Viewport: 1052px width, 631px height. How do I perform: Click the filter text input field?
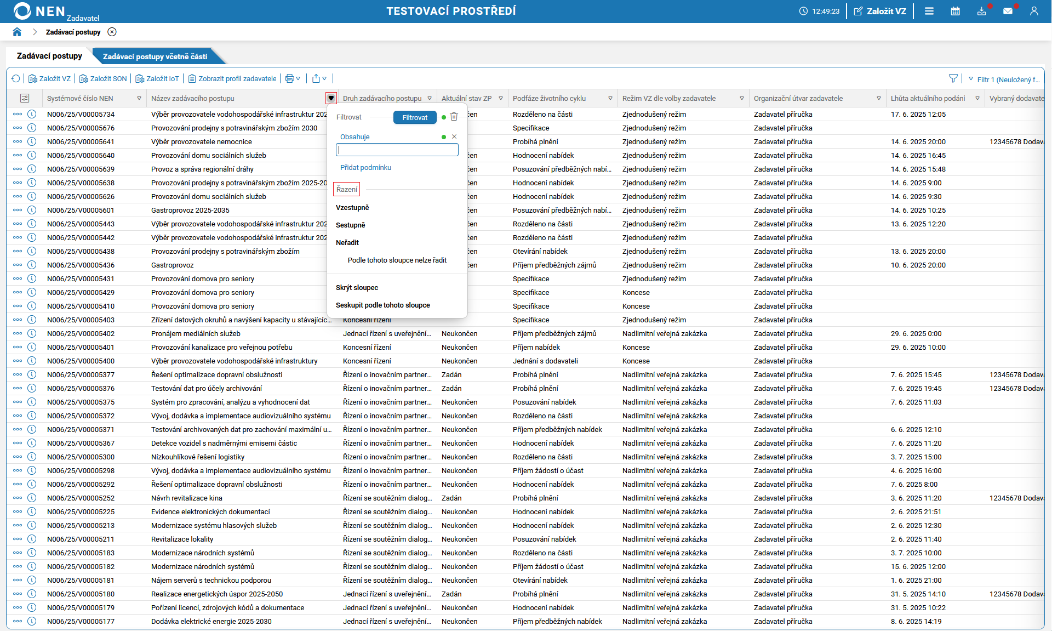pyautogui.click(x=397, y=150)
